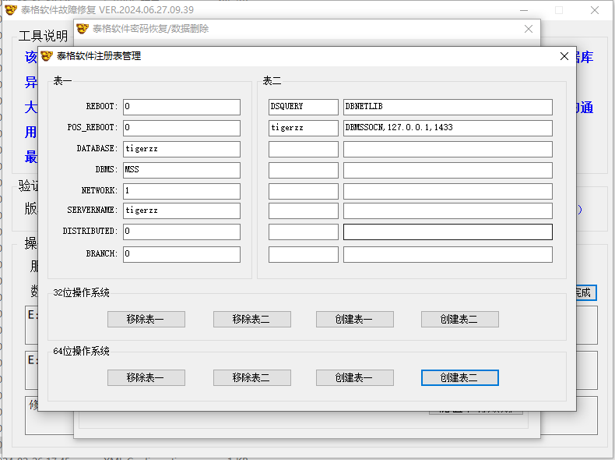Viewport: 615px width, 460px height.
Task: Click 移除表一 under 32位操作系统
Action: click(146, 319)
